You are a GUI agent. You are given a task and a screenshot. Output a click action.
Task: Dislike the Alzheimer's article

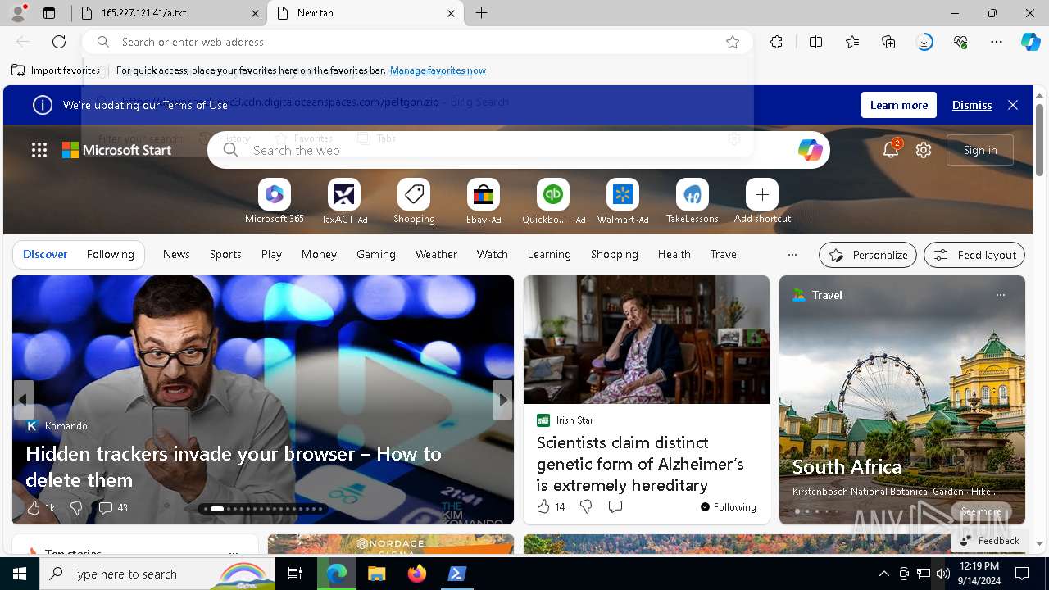[x=586, y=507]
